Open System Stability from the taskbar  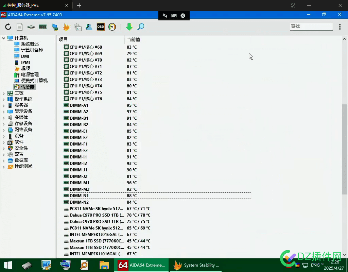[197, 265]
